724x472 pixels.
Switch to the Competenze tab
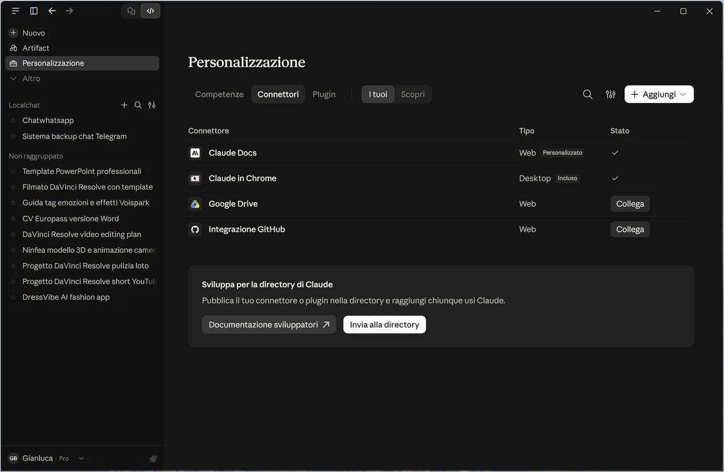click(219, 94)
